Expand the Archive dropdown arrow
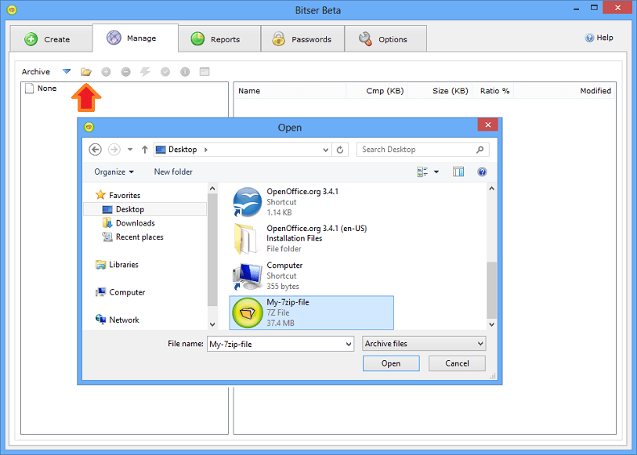Screen dimensions: 637x455 pos(67,72)
